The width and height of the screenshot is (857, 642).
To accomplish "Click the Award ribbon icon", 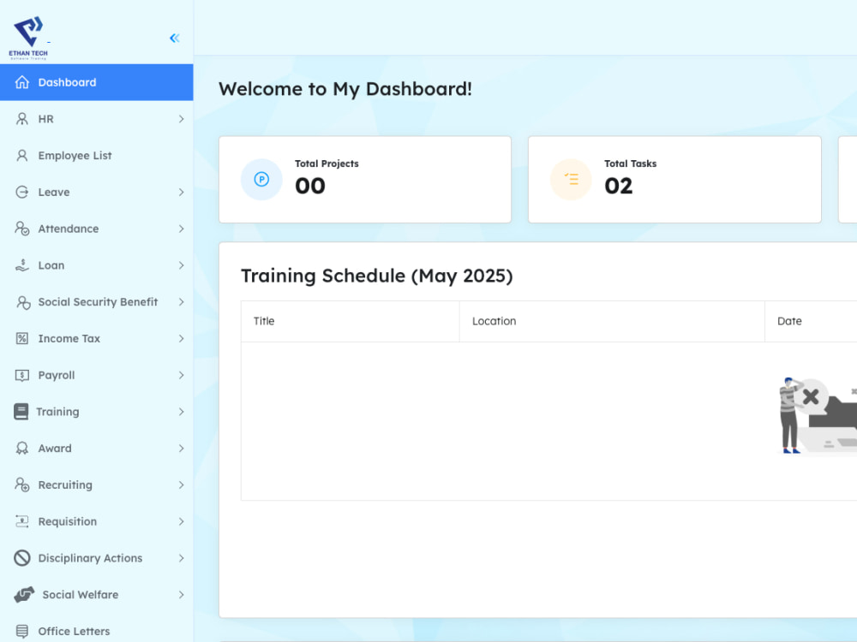I will click(x=22, y=449).
